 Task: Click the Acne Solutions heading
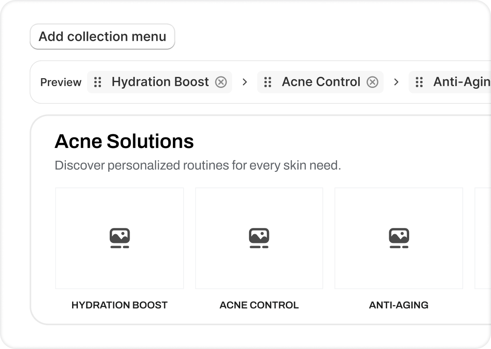pos(124,141)
